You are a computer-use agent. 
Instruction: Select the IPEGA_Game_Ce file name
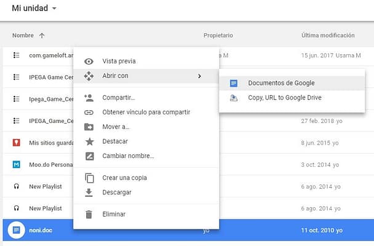[51, 121]
